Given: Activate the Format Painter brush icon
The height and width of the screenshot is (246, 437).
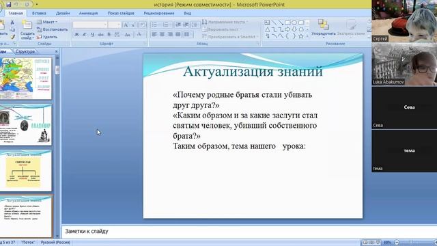Looking at the screenshot, I should pyautogui.click(x=12, y=36).
